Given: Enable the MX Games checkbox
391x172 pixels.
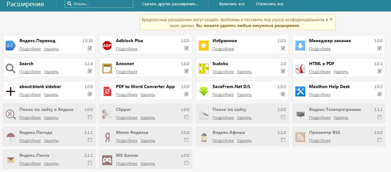Looking at the screenshot, I should tap(186, 163).
